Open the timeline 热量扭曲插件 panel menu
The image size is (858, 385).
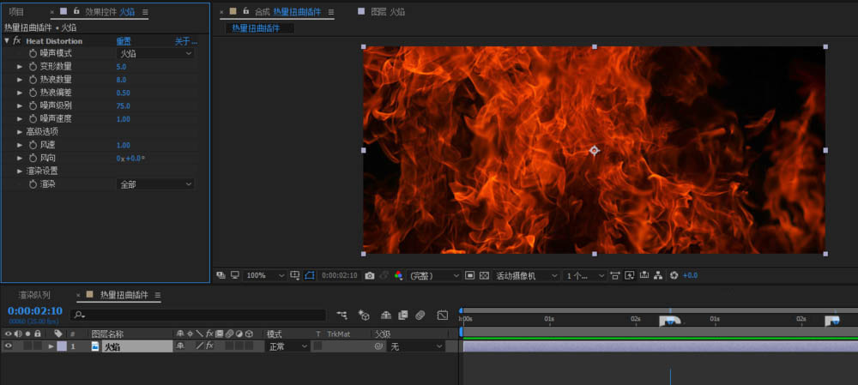[x=158, y=295]
